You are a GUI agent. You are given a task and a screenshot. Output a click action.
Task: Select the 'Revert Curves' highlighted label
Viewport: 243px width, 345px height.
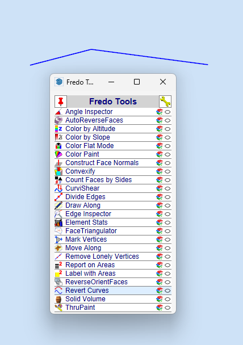pyautogui.click(x=87, y=290)
